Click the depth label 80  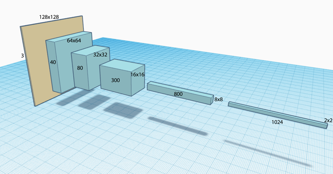pyautogui.click(x=80, y=68)
